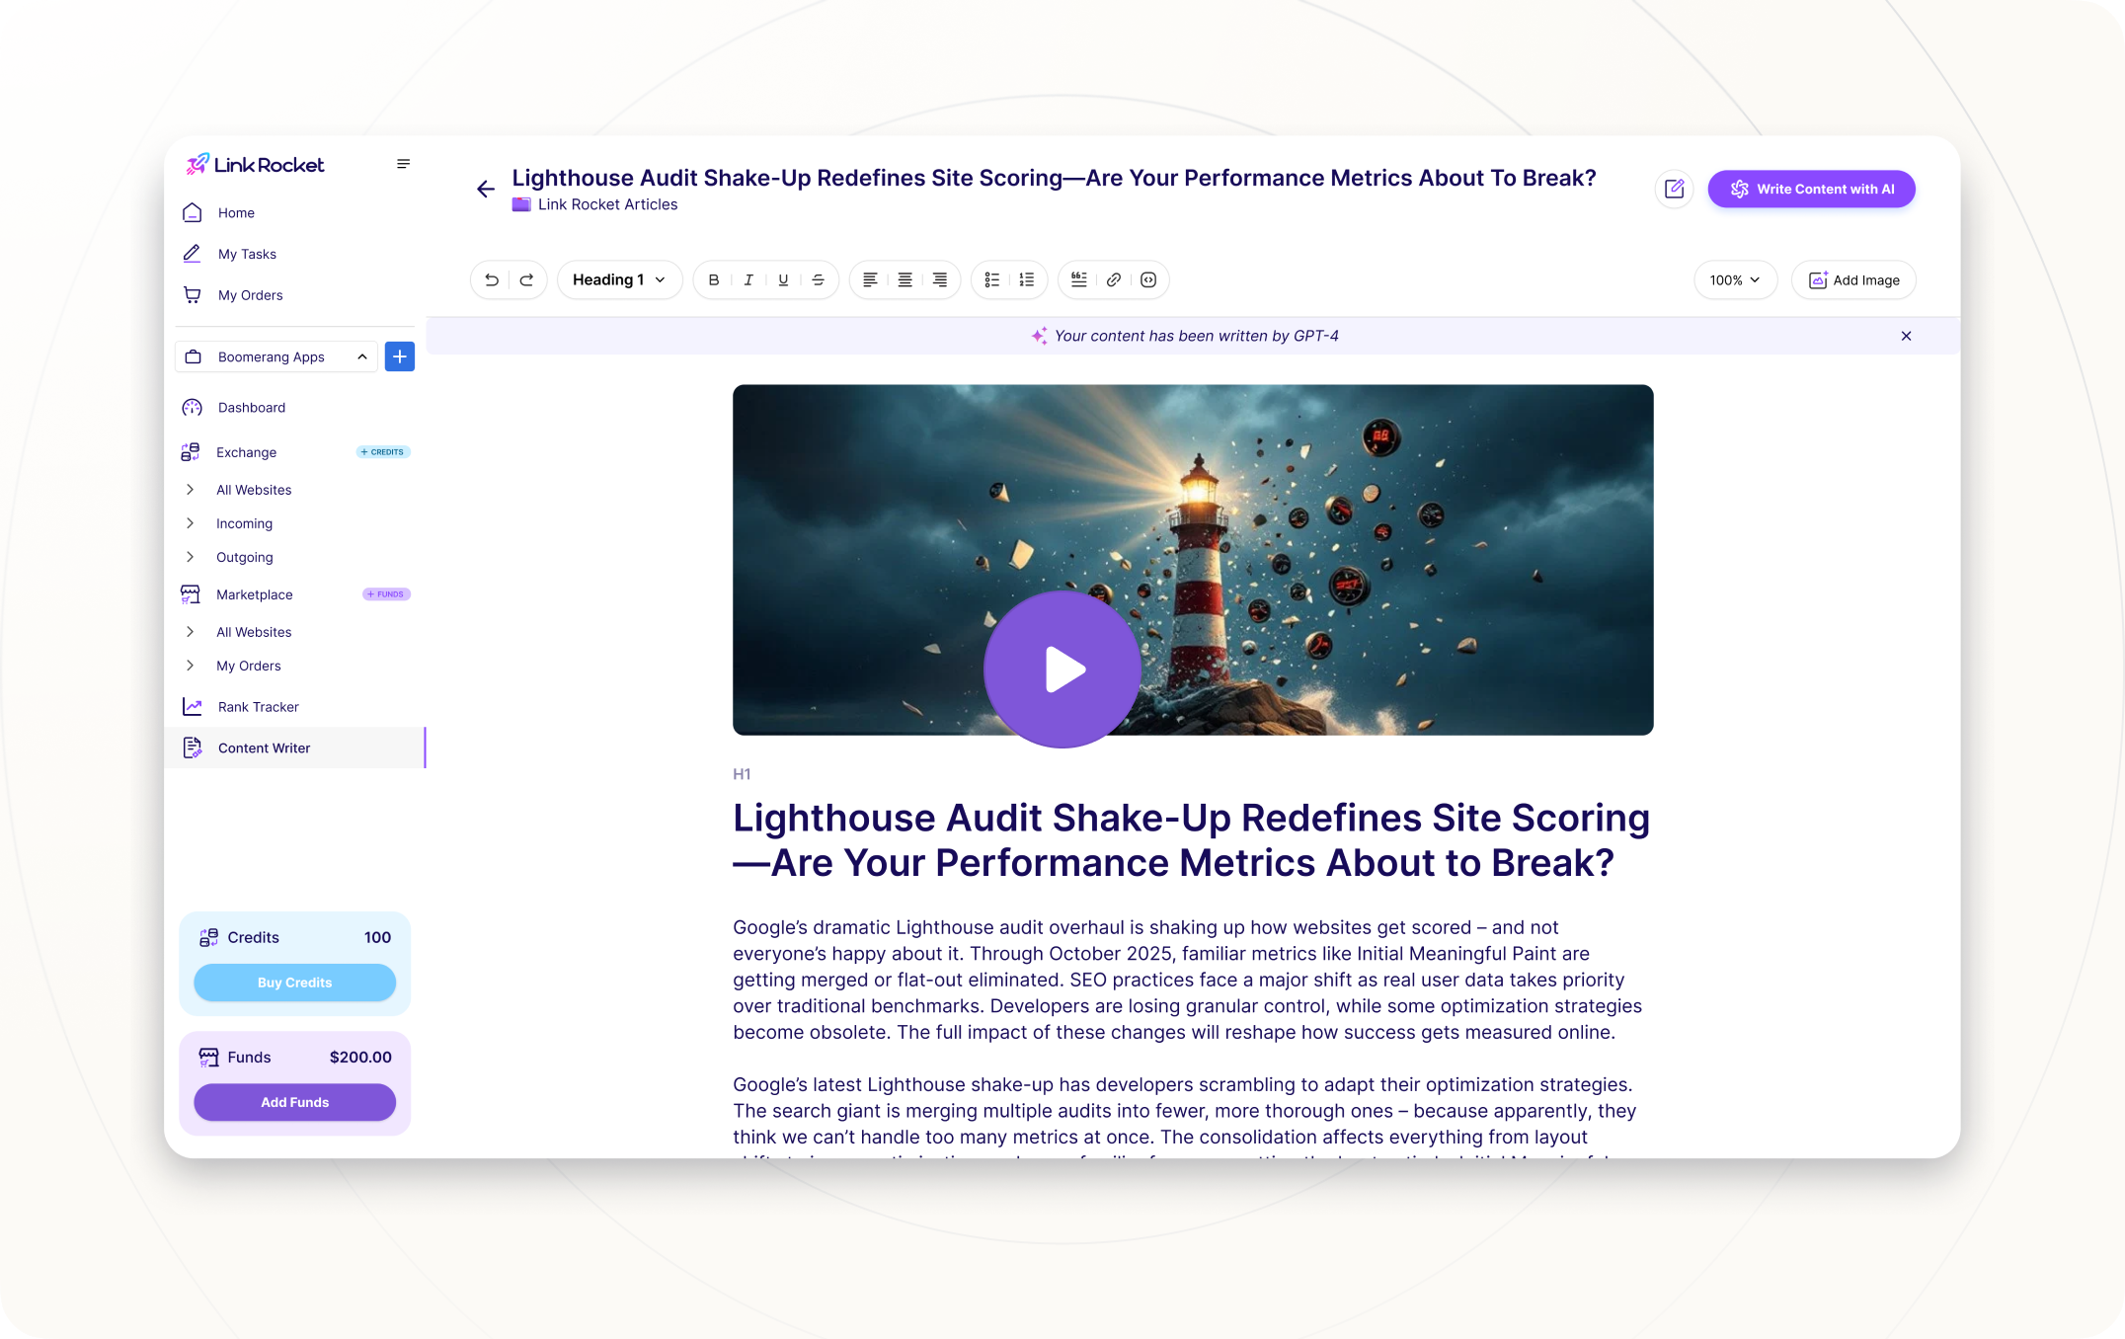Align text left
The image size is (2125, 1339).
(x=870, y=280)
